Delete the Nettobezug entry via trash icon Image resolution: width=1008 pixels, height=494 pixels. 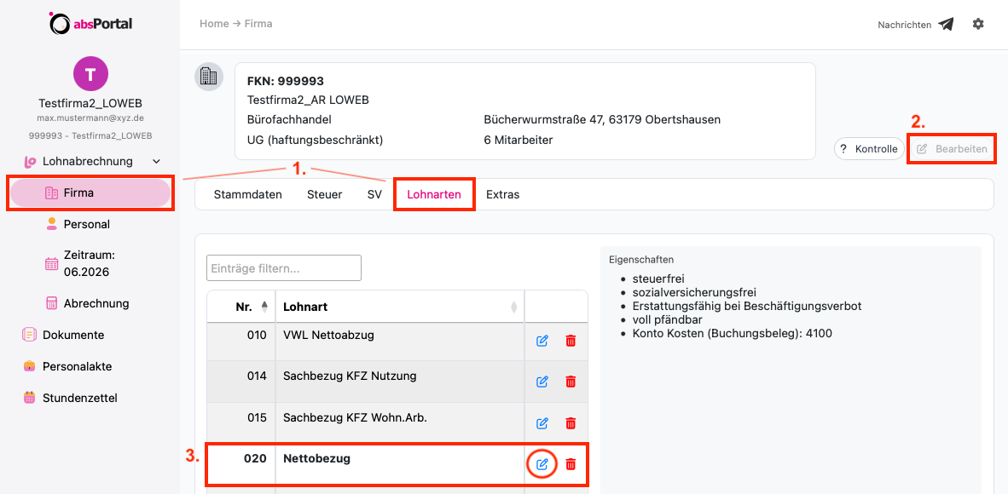[571, 464]
